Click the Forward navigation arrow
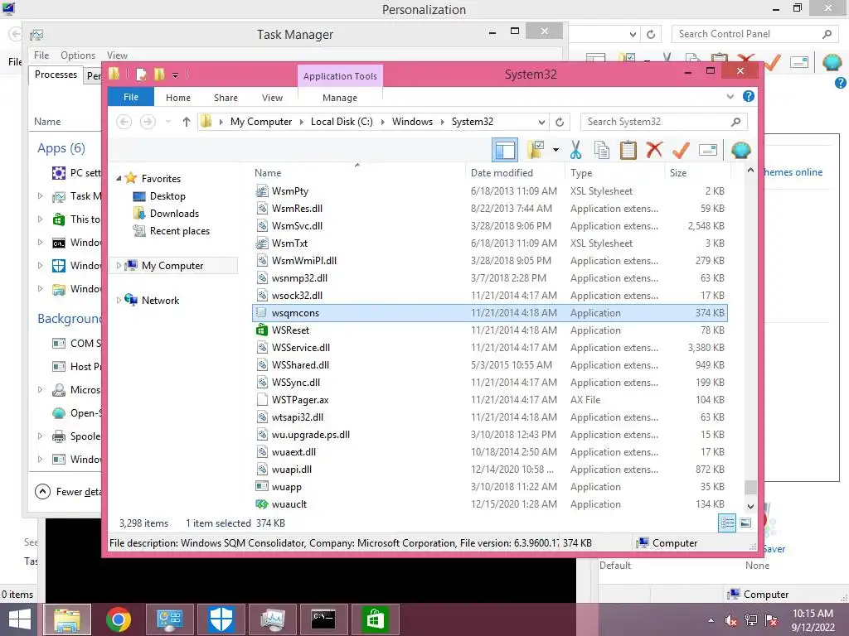This screenshot has width=849, height=636. click(148, 122)
